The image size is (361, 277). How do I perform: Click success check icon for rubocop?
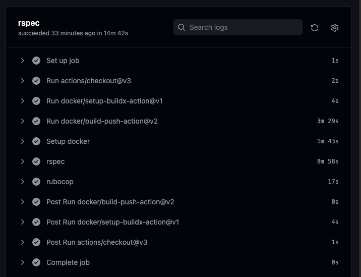[36, 182]
